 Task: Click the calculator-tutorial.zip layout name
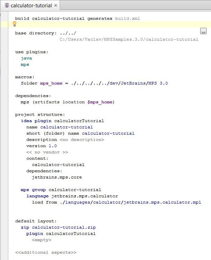pos(64,227)
